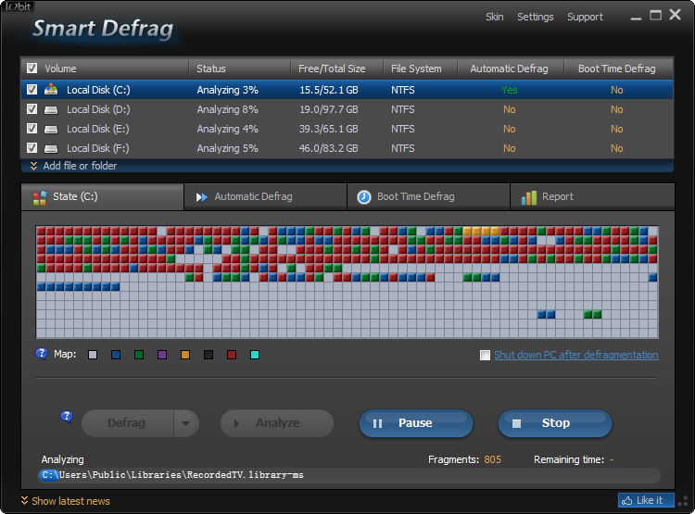Open the Defrag button dropdown arrow
Viewport: 695px width, 514px height.
tap(186, 423)
